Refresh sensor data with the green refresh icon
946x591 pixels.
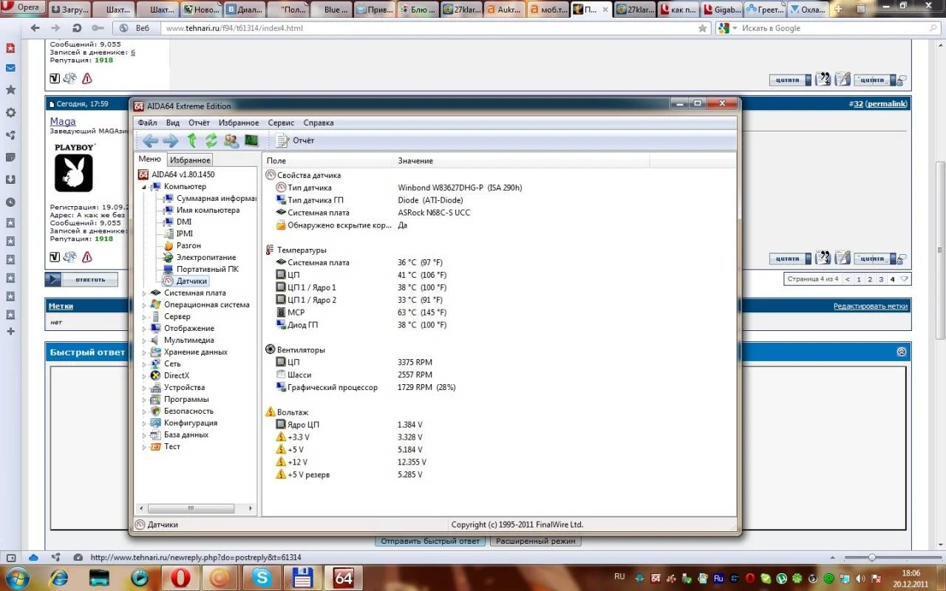coord(211,140)
